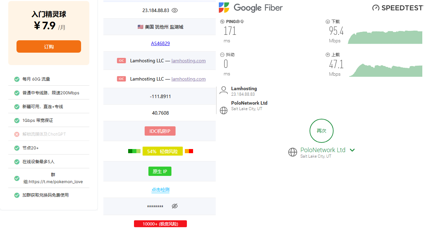Image resolution: width=426 pixels, height=232 pixels.
Task: Click the American flag icon beside 盐湖城
Action: (141, 27)
